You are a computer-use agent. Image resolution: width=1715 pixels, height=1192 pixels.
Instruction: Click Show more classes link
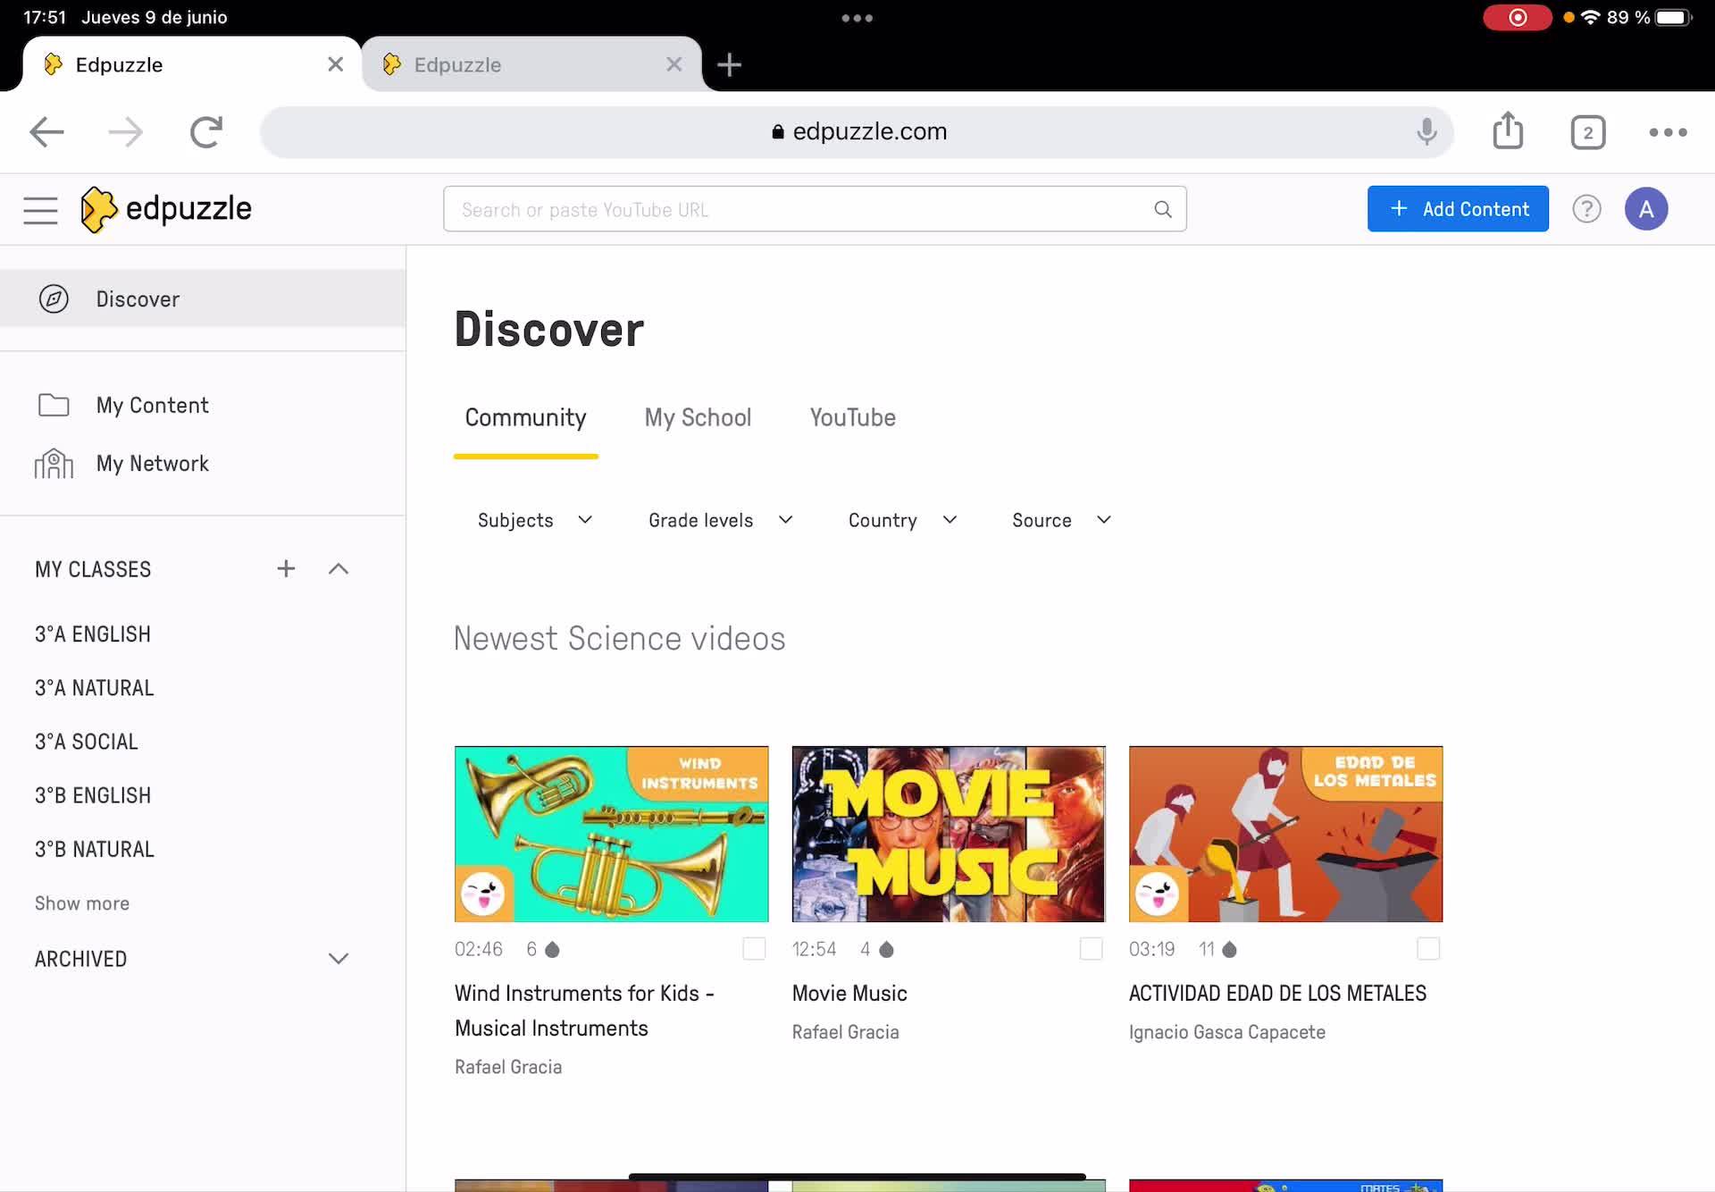[82, 903]
